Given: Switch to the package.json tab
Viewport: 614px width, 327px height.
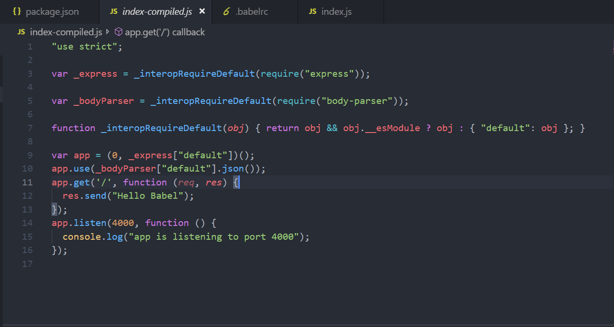Looking at the screenshot, I should 52,11.
